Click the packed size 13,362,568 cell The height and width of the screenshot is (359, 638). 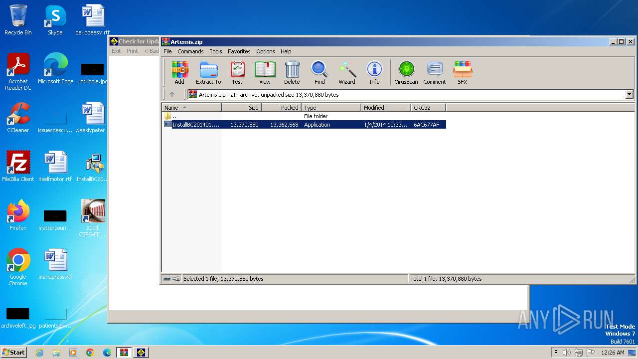tap(284, 125)
